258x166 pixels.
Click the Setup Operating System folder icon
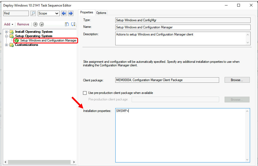click(12, 36)
